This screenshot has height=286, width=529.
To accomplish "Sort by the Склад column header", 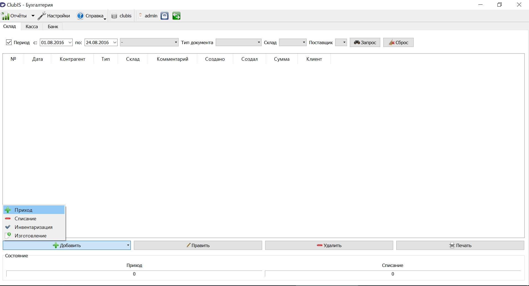I will (133, 59).
